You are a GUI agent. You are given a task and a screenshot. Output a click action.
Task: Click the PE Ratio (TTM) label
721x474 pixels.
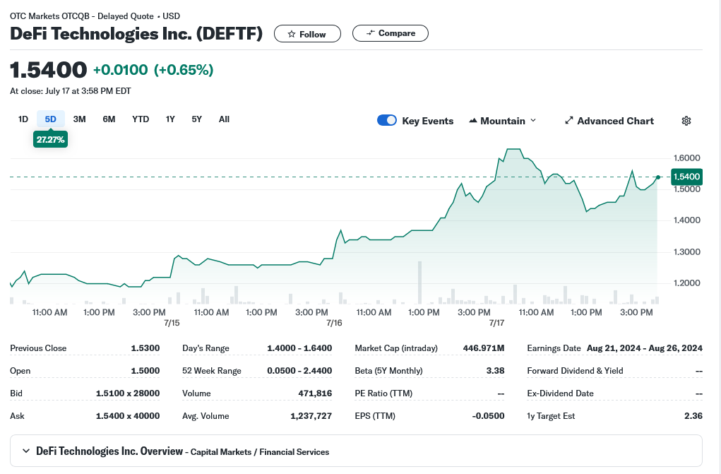[x=383, y=393]
